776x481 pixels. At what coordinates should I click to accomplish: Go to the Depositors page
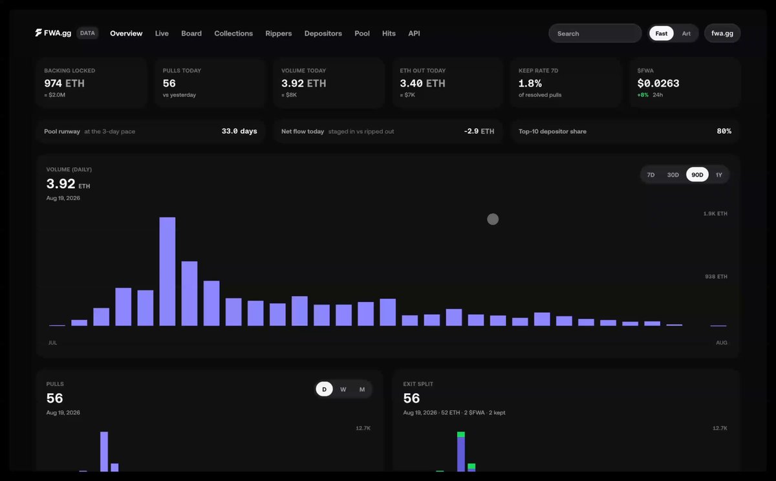pyautogui.click(x=323, y=34)
